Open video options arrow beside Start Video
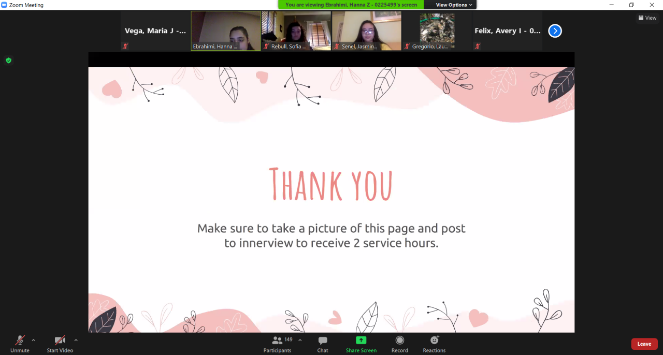This screenshot has height=355, width=663. pyautogui.click(x=76, y=340)
